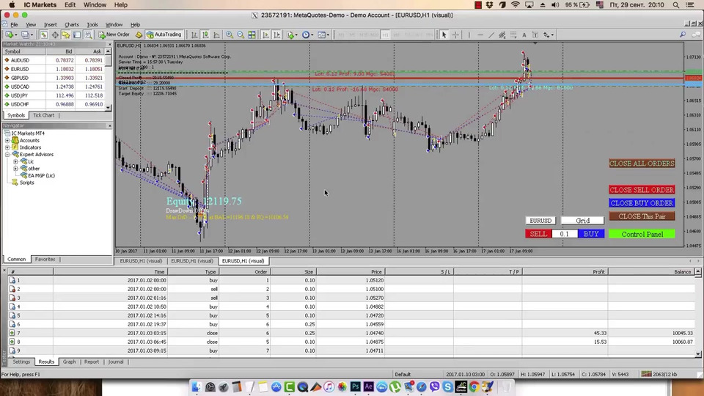This screenshot has width=704, height=396.
Task: Draw a horizontal line tool
Action: (480, 34)
